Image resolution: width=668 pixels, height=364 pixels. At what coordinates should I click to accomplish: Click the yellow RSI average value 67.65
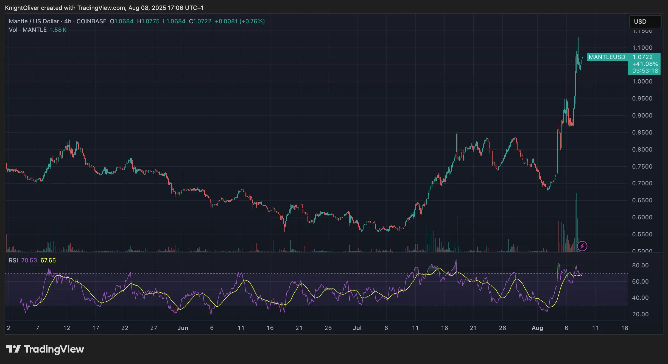coord(49,260)
